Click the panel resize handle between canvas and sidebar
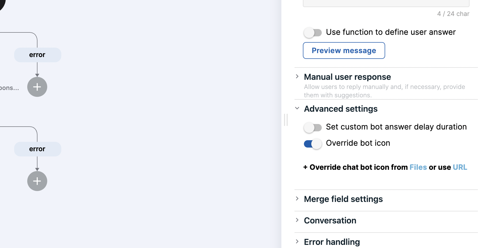This screenshot has height=248, width=491. pyautogui.click(x=286, y=120)
